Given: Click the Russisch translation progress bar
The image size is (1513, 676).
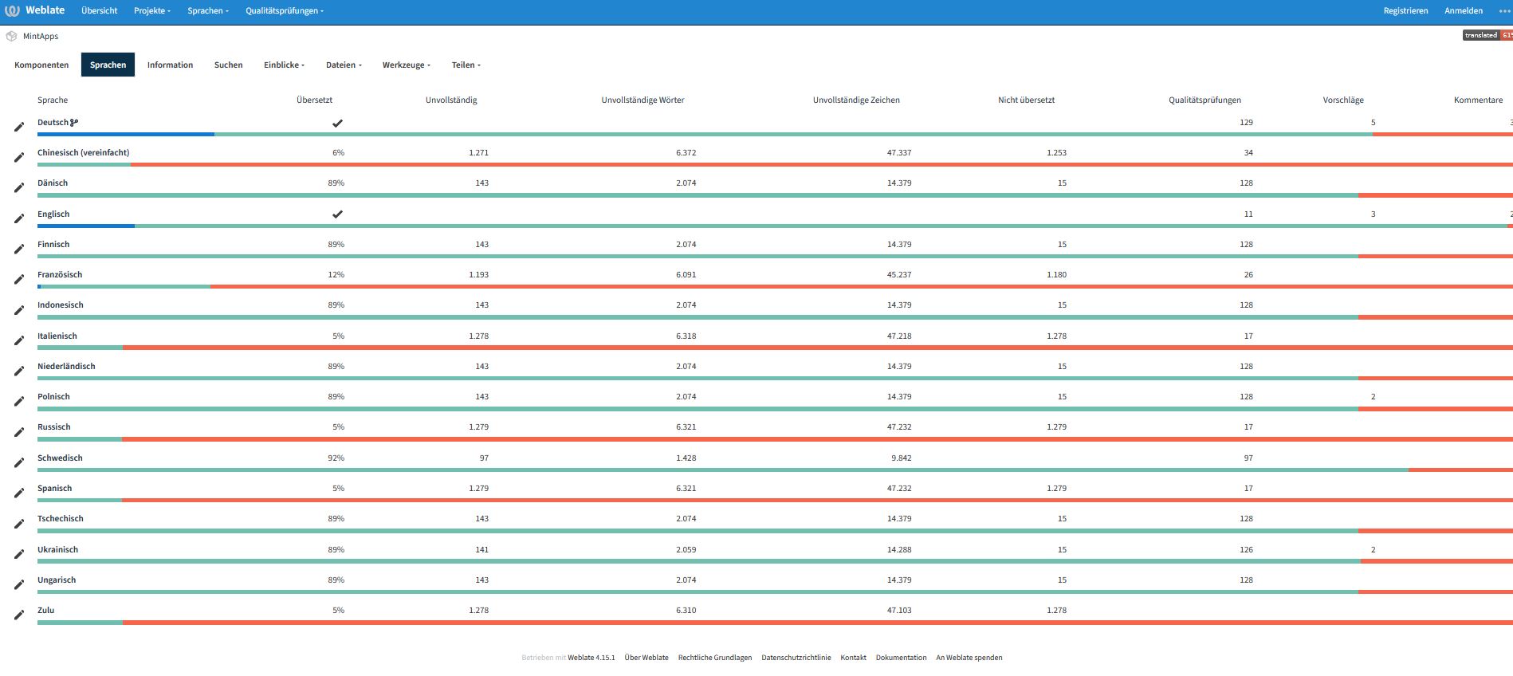Looking at the screenshot, I should pos(773,439).
